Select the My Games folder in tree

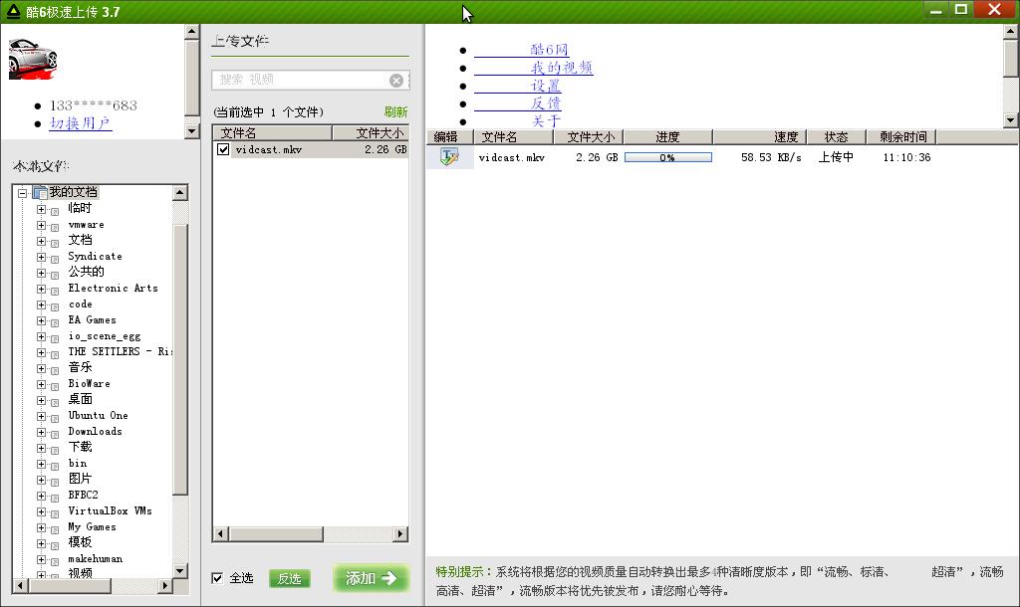pos(93,526)
